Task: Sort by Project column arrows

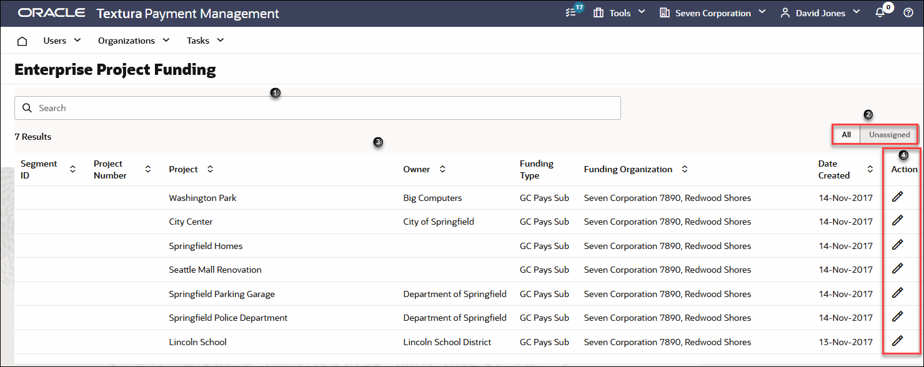Action: click(210, 169)
